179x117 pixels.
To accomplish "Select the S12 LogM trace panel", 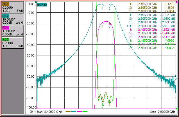I will tap(13, 19).
